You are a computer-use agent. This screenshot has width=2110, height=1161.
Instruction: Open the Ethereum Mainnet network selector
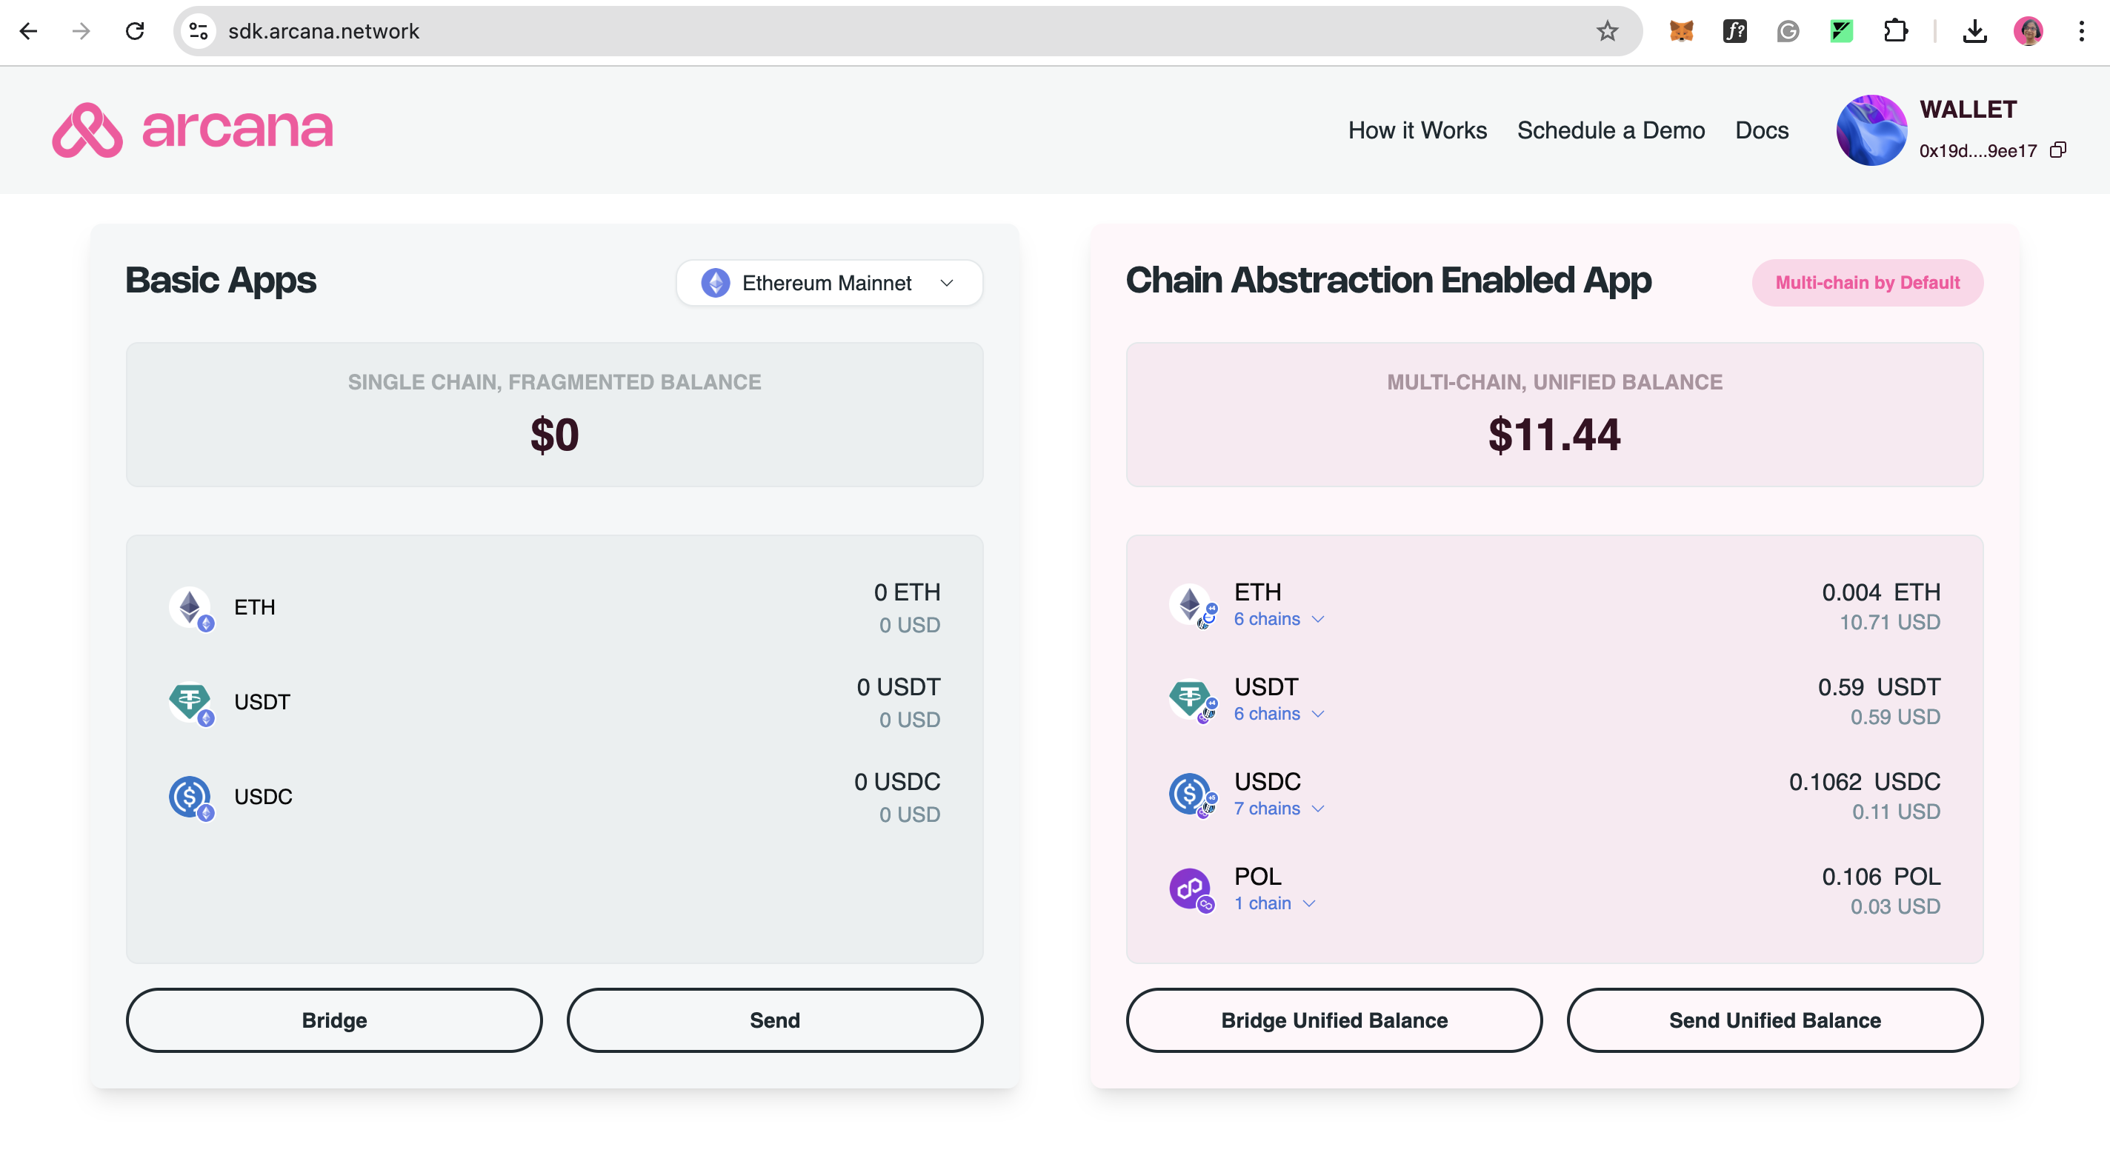click(830, 281)
